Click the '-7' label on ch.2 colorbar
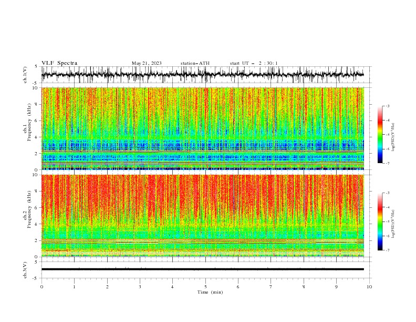Viewport: 416px width, 322px height. pos(388,250)
